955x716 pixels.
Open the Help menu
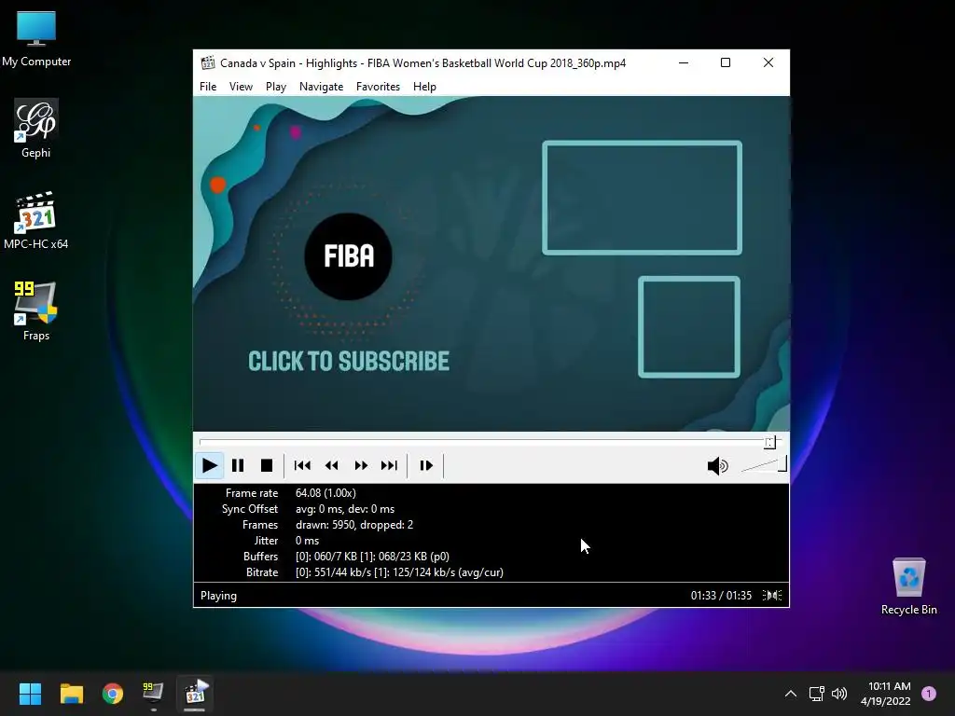(x=424, y=87)
